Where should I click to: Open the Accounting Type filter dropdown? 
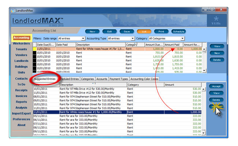coord(133,39)
